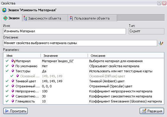Select Отраженный value 0, 0, 0
Image resolution: width=167 pixels, height=117 pixels.
click(x=47, y=86)
